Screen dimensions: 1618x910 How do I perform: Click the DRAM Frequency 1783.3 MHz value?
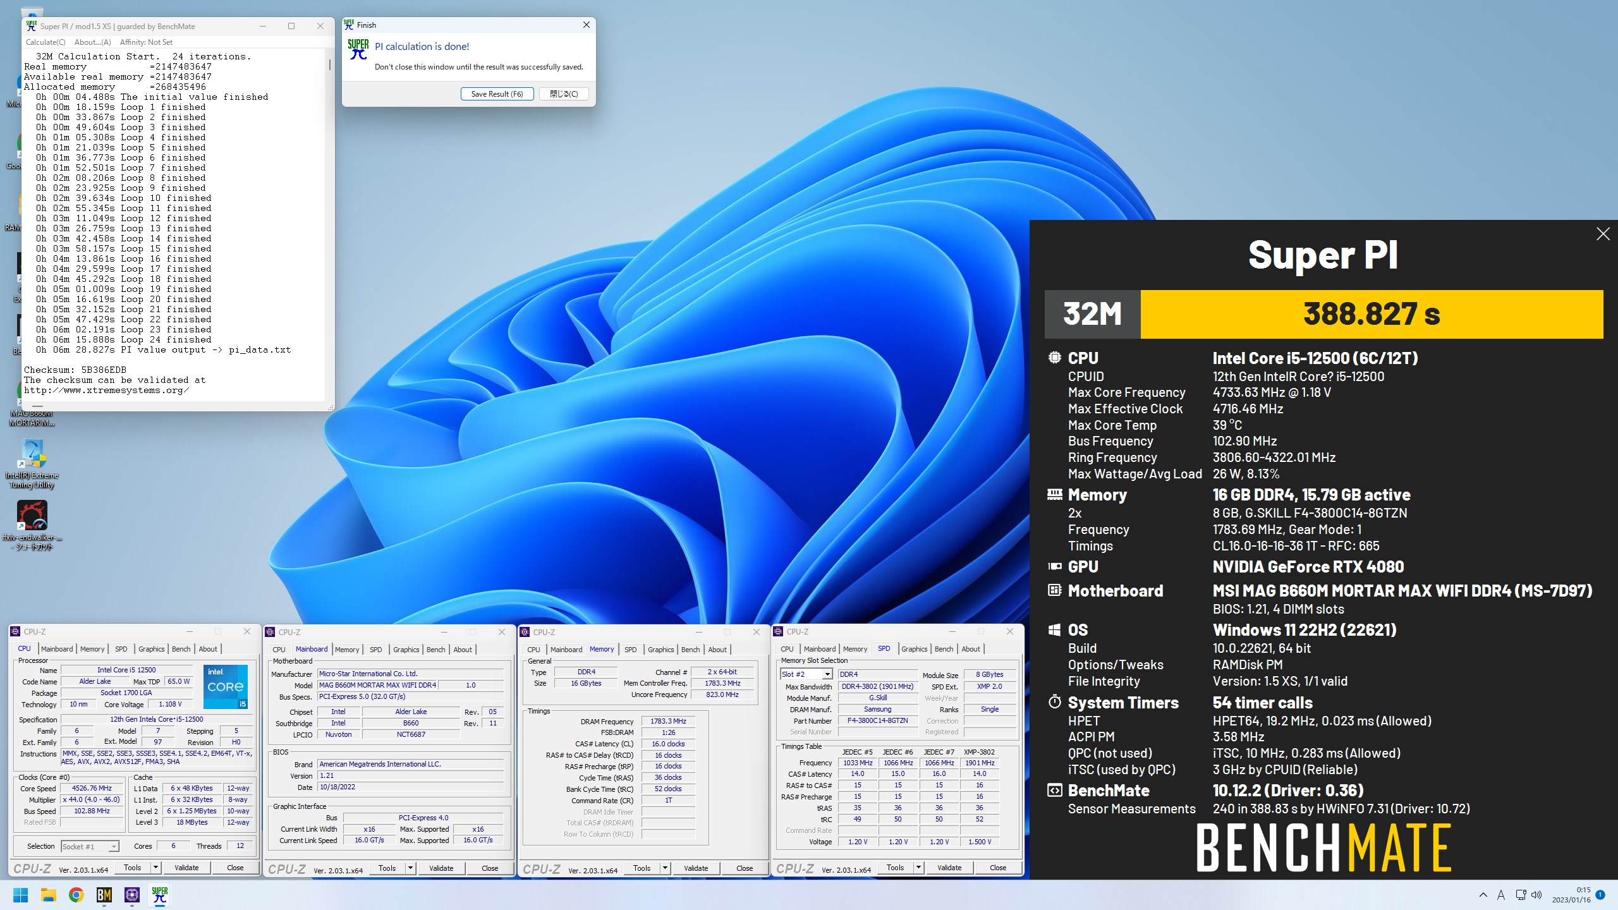(x=668, y=721)
